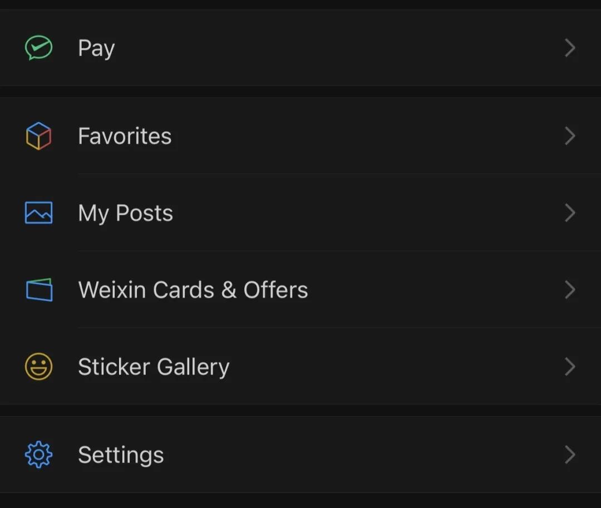The image size is (601, 508).
Task: Click the Settings row's right chevron
Action: (570, 455)
